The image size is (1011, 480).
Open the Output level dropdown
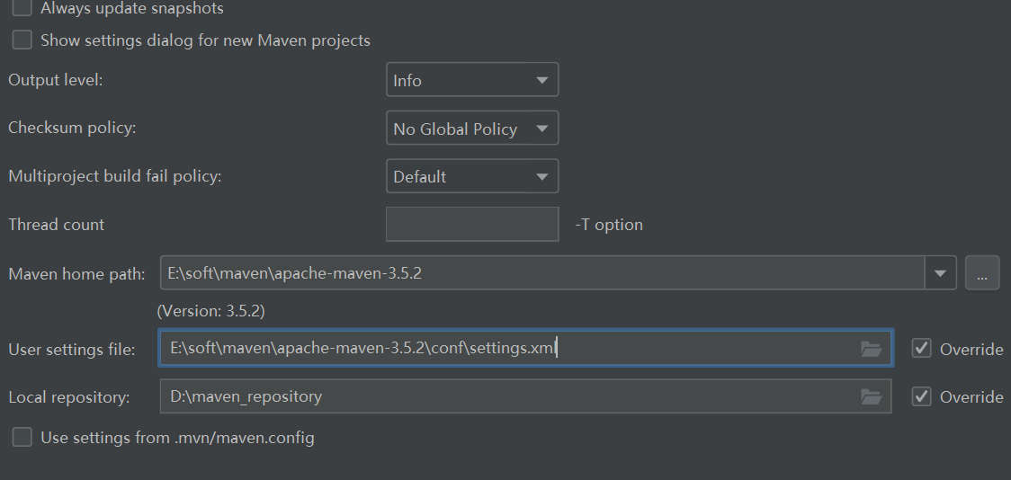[472, 80]
